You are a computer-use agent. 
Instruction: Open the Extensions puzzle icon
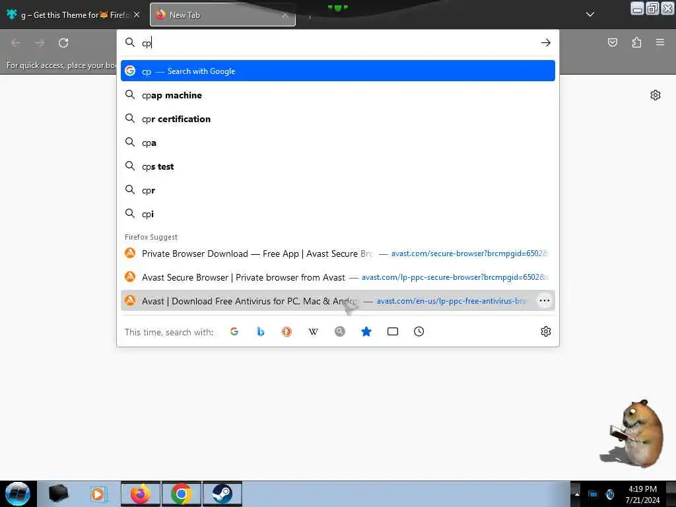tap(636, 42)
